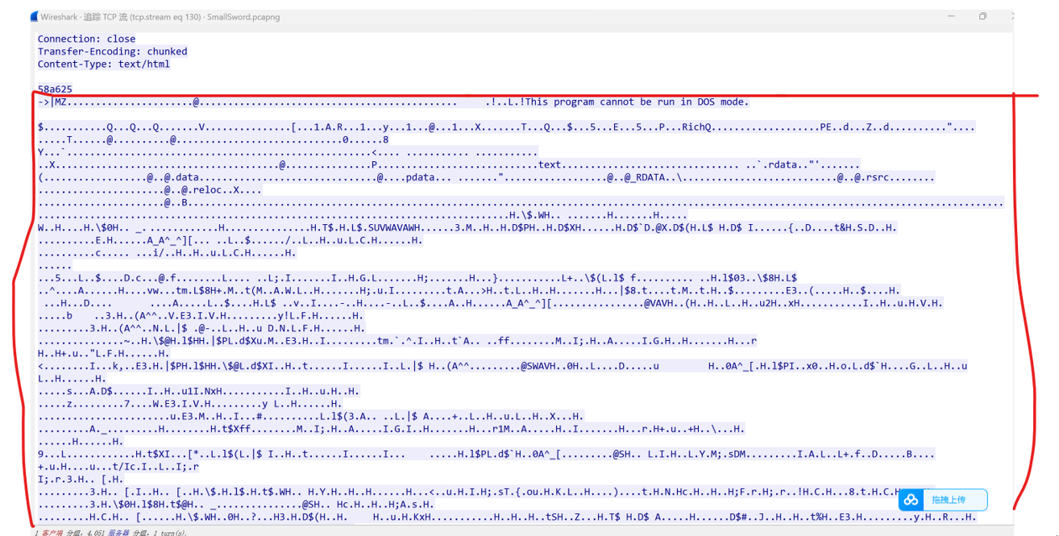Click the packet count status text at bottom
Screen dimensions: 1059x536
tap(110, 532)
